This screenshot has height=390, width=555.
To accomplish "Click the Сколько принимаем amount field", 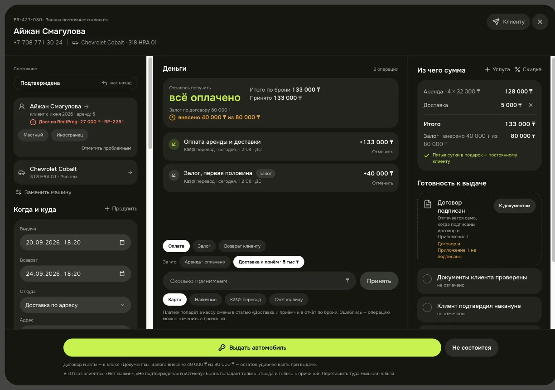I will point(260,281).
